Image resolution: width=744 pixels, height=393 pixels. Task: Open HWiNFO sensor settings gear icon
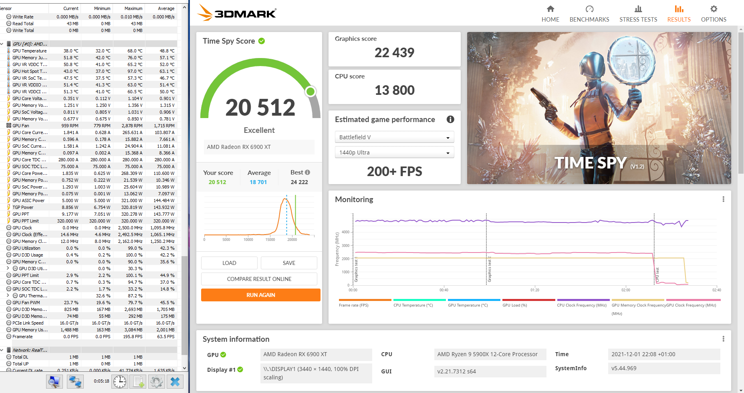point(157,382)
